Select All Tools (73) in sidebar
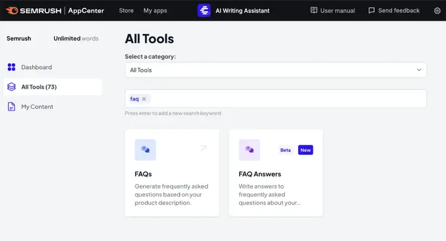 (53, 87)
